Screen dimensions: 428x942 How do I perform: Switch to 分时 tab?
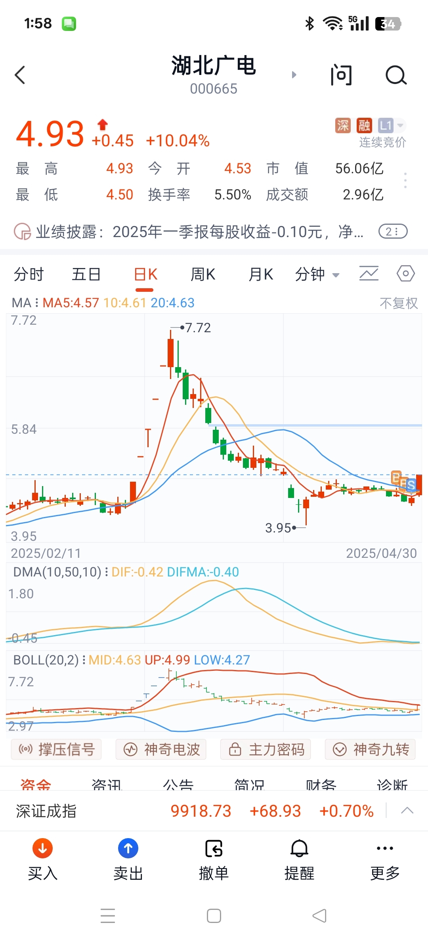point(29,274)
